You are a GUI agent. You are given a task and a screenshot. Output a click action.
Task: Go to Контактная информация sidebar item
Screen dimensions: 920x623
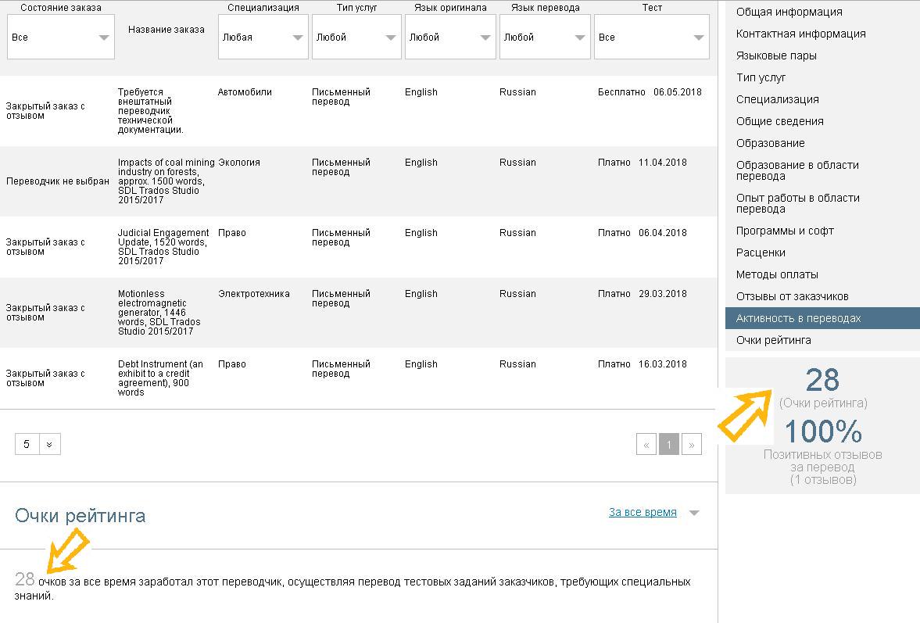click(800, 34)
